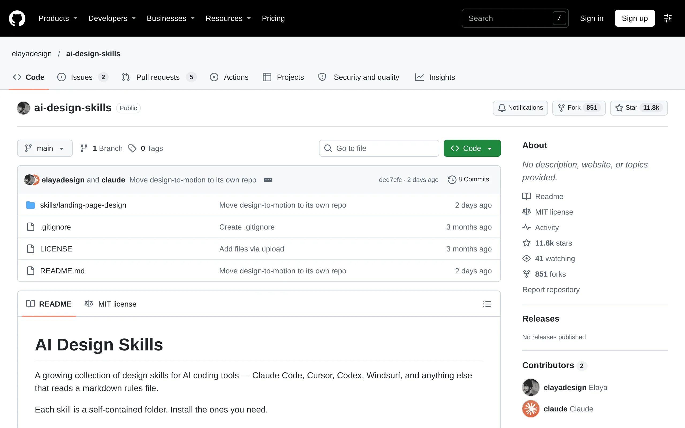Viewport: 685px width, 428px height.
Task: Open Readme book icon in About
Action: [527, 196]
